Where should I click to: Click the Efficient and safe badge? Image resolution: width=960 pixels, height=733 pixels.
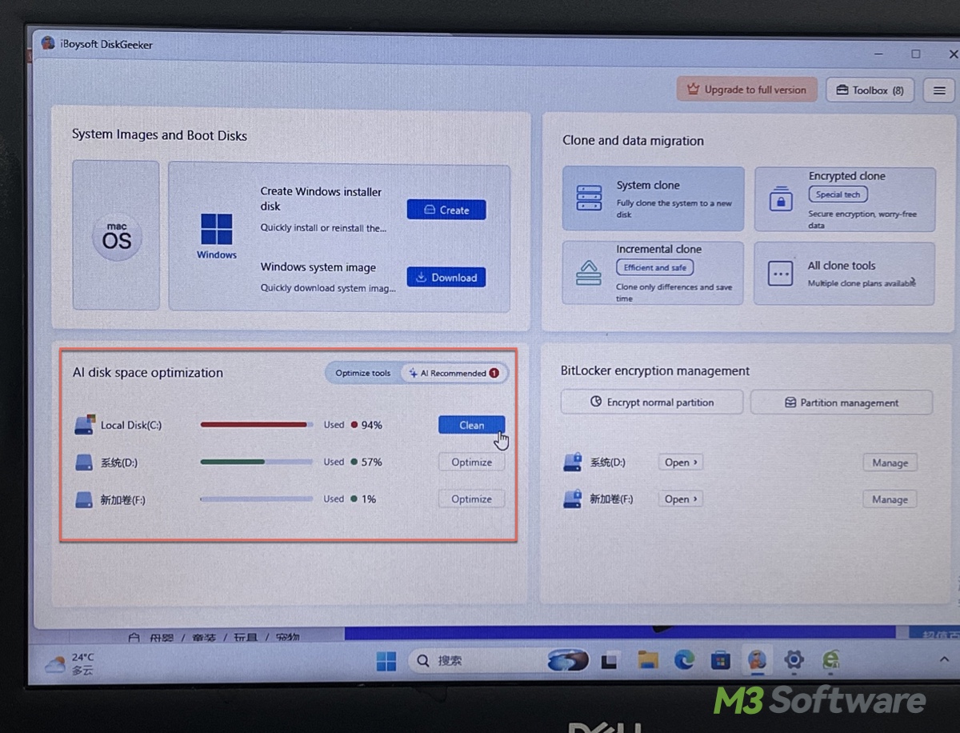click(x=655, y=268)
